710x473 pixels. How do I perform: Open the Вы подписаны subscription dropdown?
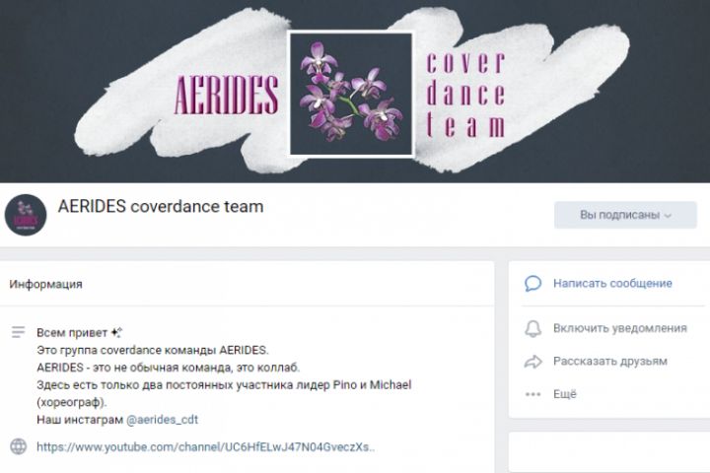click(625, 215)
